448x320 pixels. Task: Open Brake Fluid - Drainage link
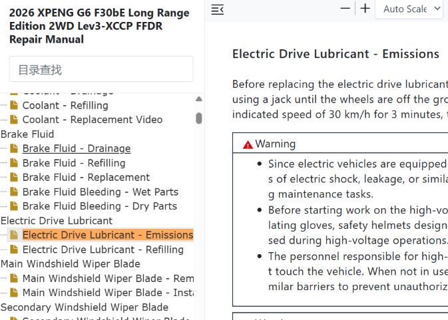(77, 148)
